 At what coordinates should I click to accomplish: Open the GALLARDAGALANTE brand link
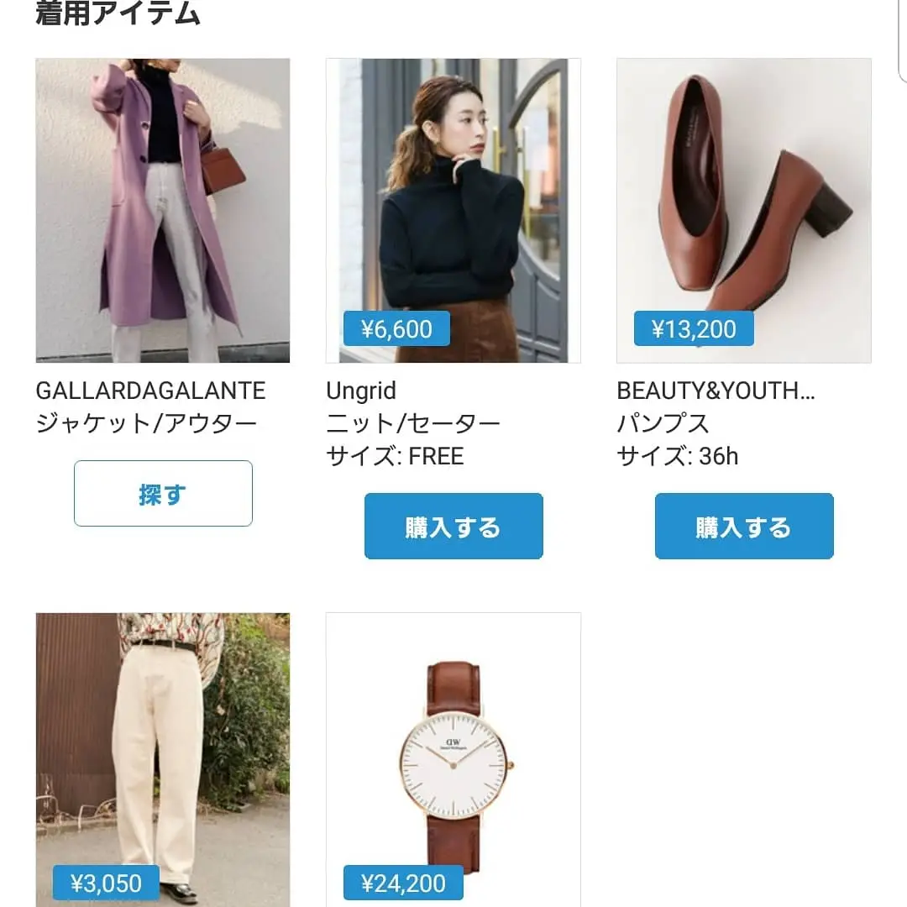[x=150, y=391]
